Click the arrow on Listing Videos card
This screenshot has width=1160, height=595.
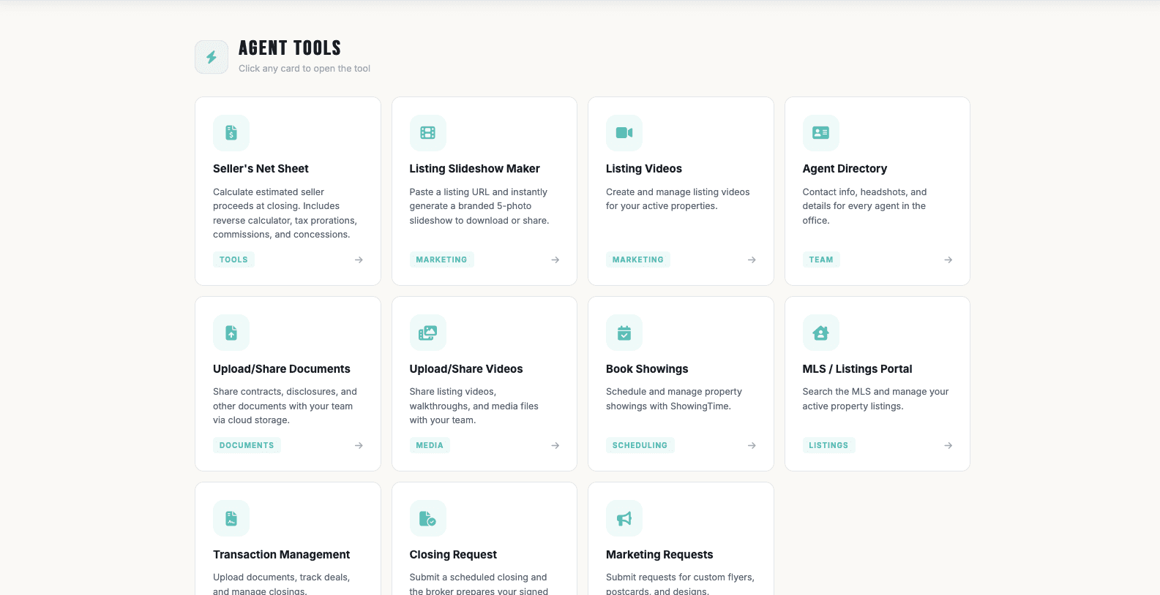click(x=752, y=259)
